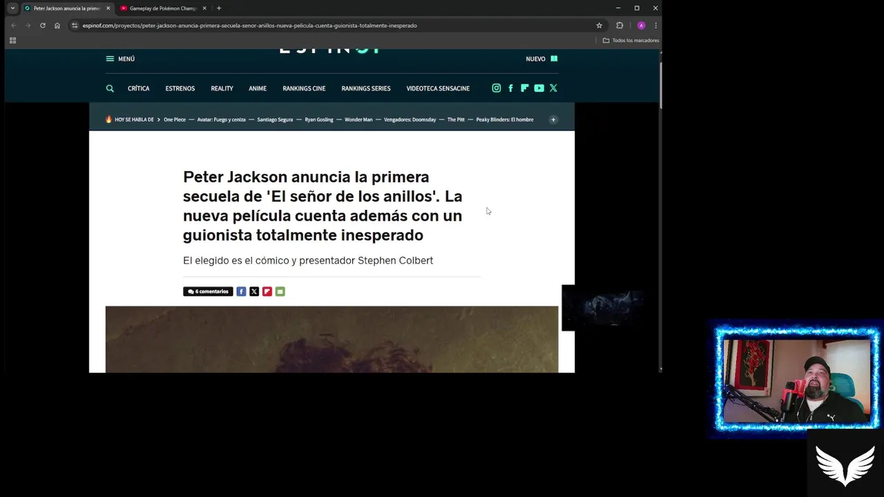Go to RANKINGS SERIES section
Screen dimensions: 884x497
click(366, 88)
